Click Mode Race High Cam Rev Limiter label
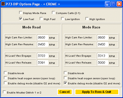 pos(79,38)
